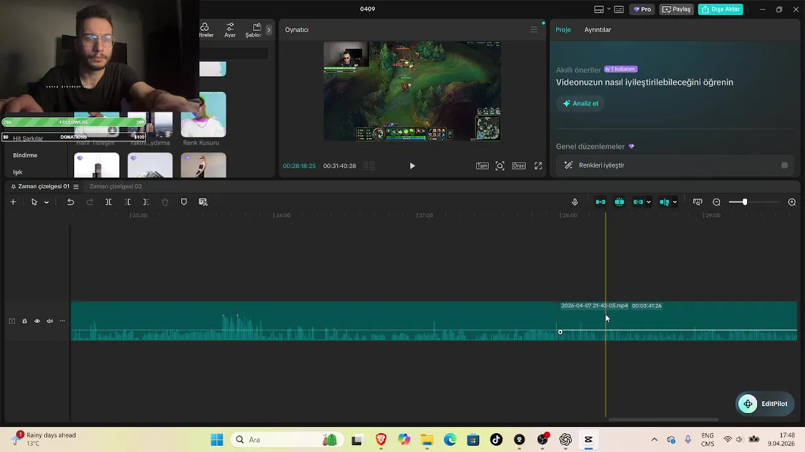This screenshot has width=805, height=452.
Task: Open the Pro upgrade button
Action: 643,9
